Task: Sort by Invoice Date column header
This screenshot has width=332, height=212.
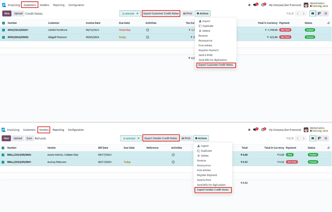Action: [93, 23]
